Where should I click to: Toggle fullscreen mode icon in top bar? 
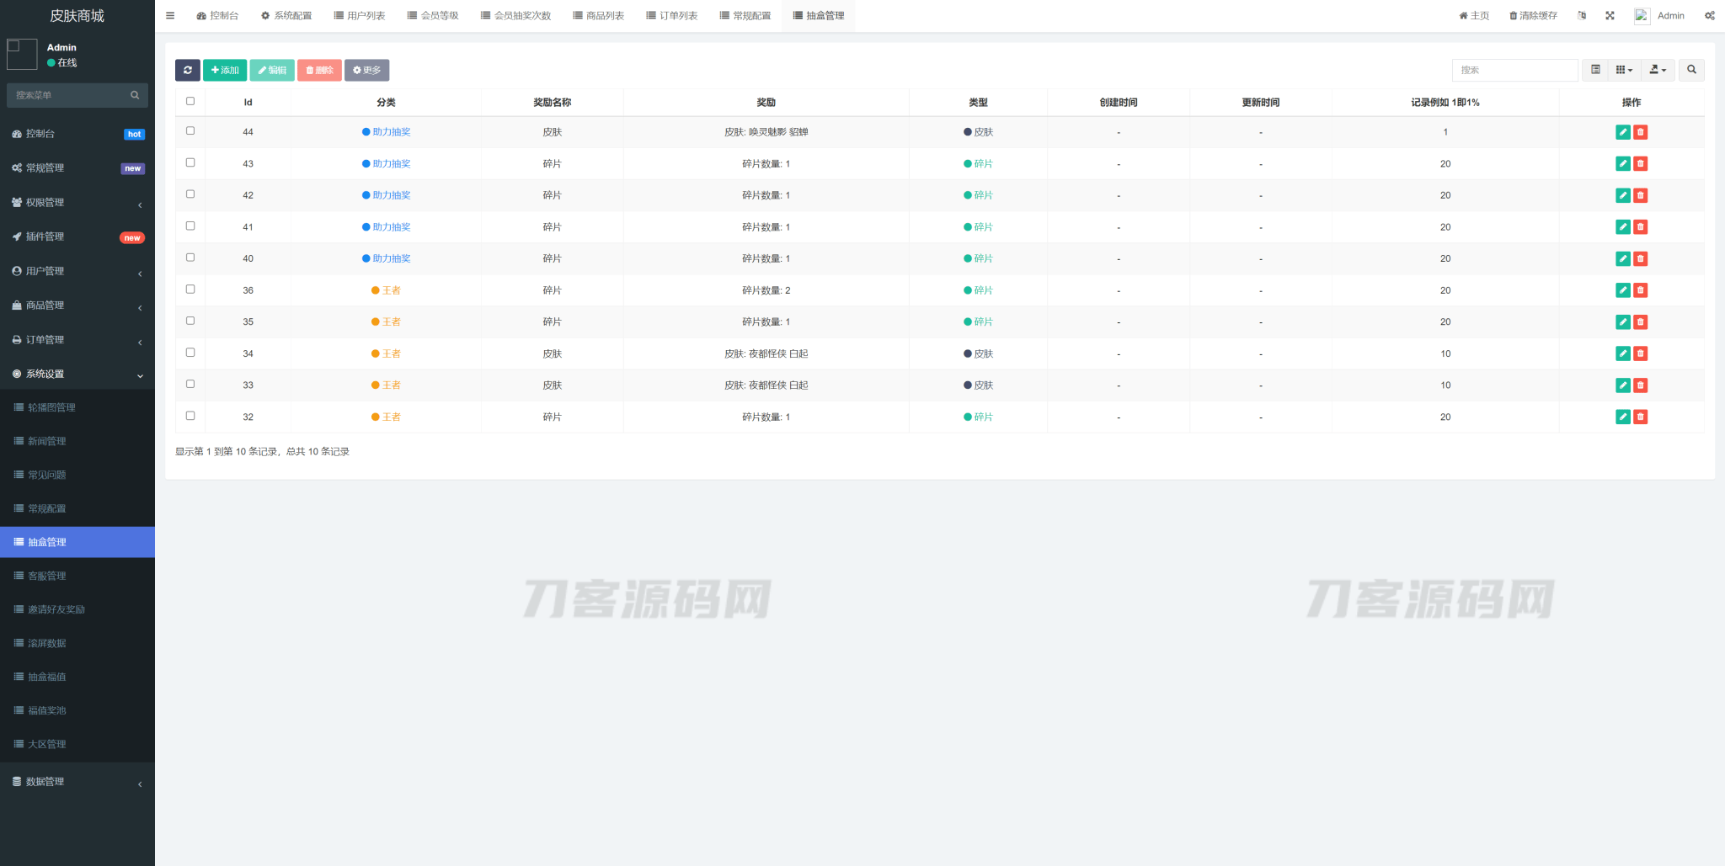tap(1610, 15)
